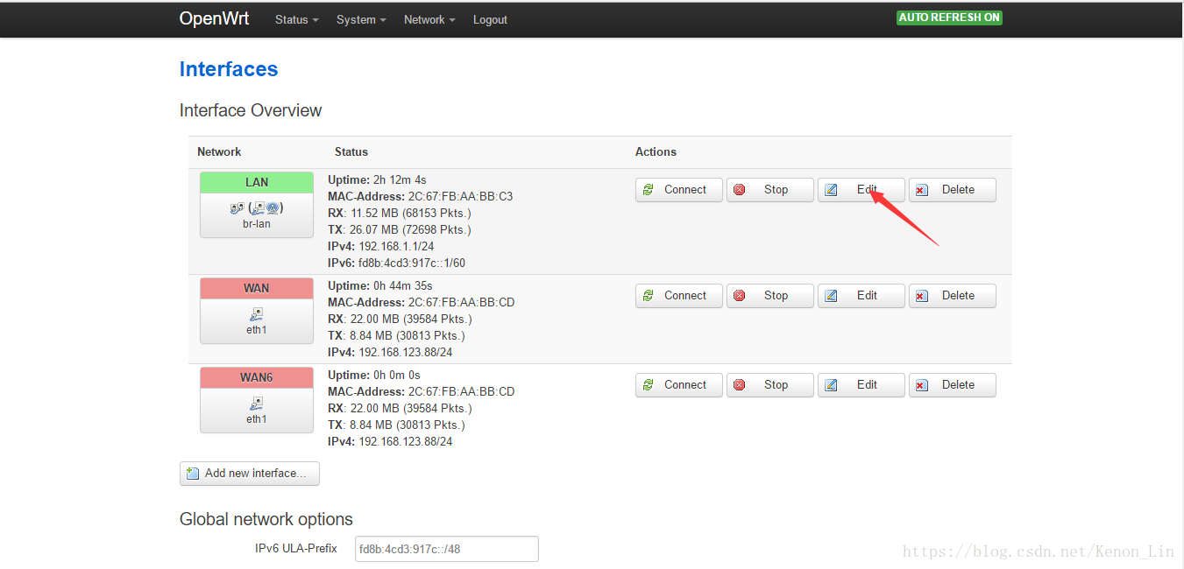Click the WAN eth1 device icon
The width and height of the screenshot is (1184, 569).
(257, 314)
